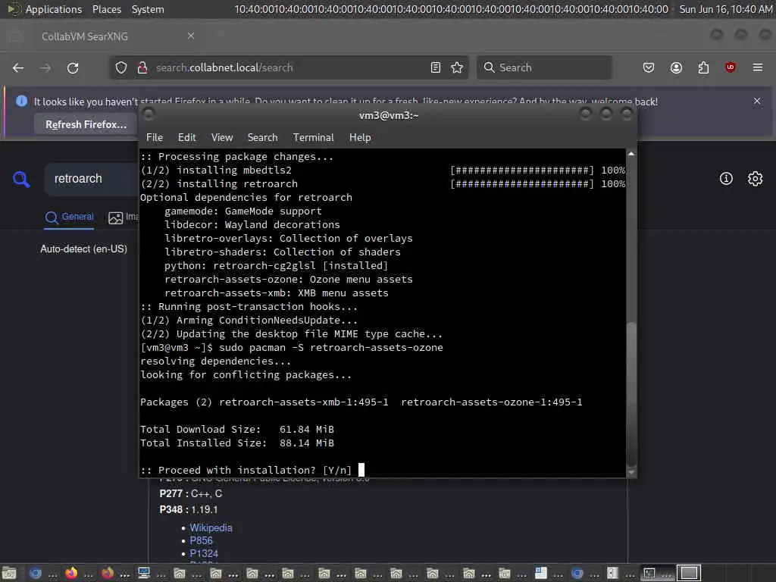The width and height of the screenshot is (776, 582).
Task: Click the date and time clock applet
Action: click(x=725, y=9)
